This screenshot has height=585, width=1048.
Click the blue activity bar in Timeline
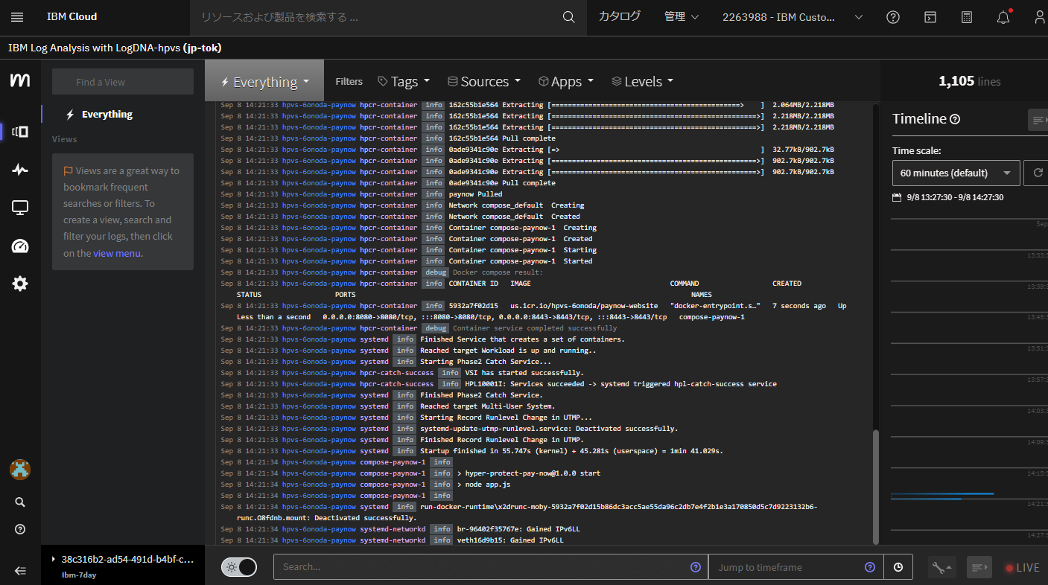(942, 494)
